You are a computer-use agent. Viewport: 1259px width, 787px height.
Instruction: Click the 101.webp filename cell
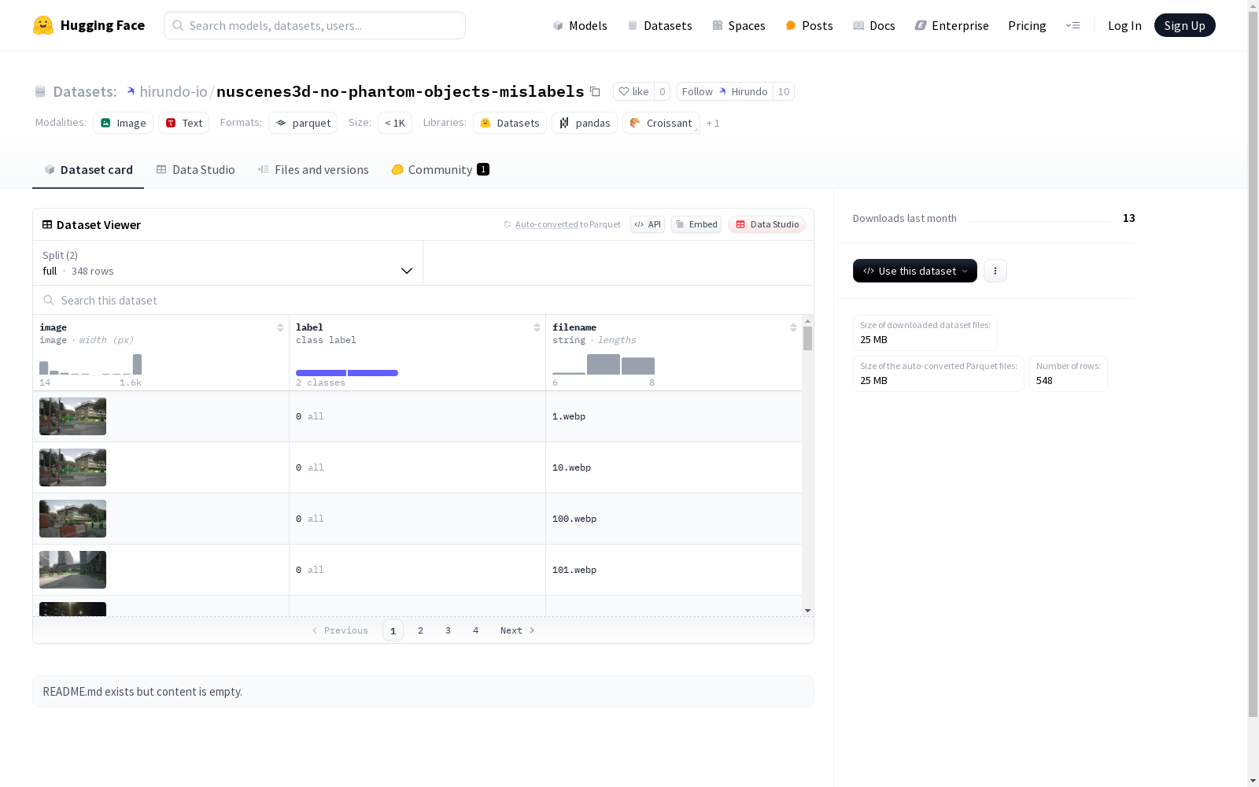coord(674,570)
